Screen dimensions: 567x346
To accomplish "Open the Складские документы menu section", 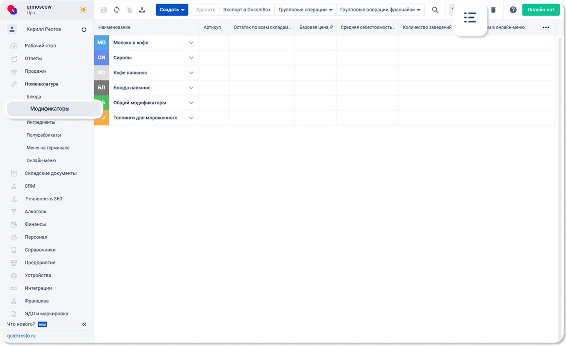I will (x=50, y=173).
